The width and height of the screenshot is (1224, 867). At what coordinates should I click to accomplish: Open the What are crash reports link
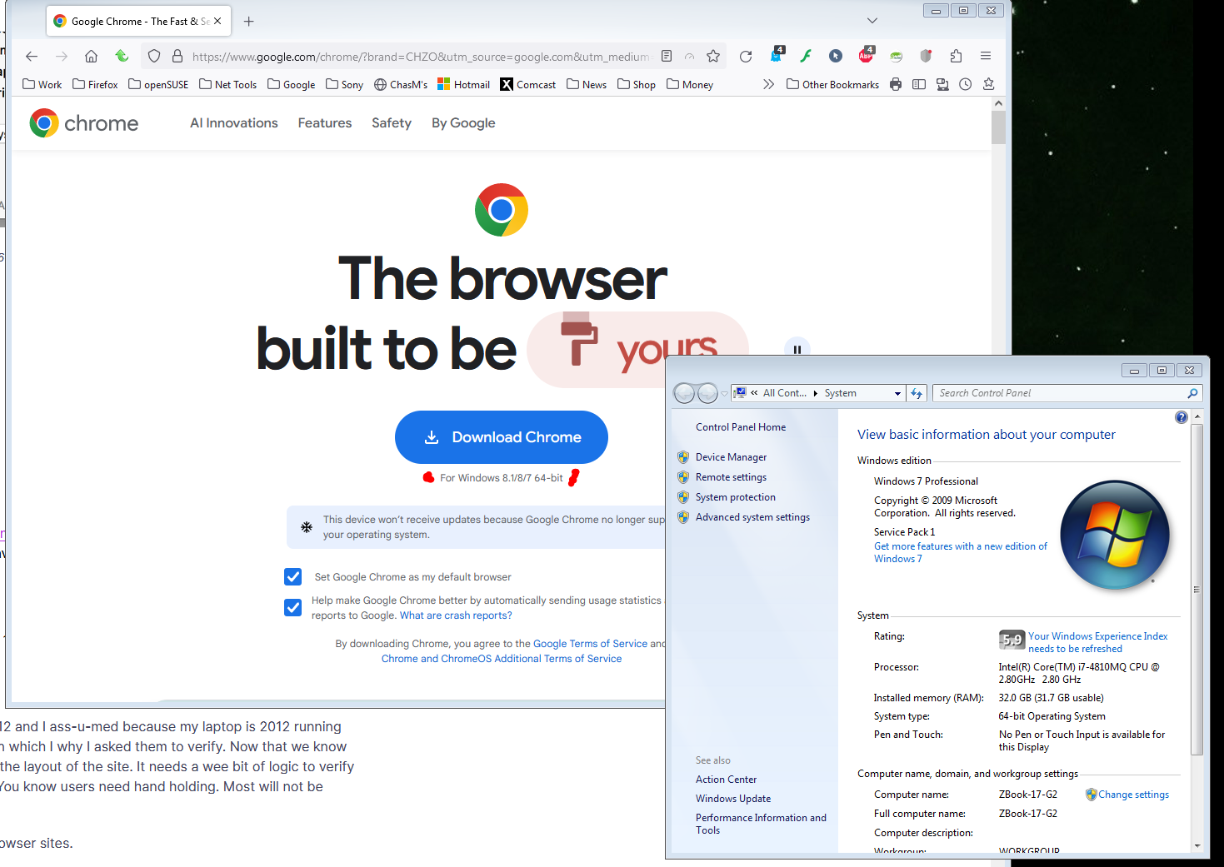tap(456, 615)
